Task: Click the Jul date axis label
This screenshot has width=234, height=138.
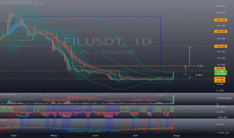Action: click(135, 135)
